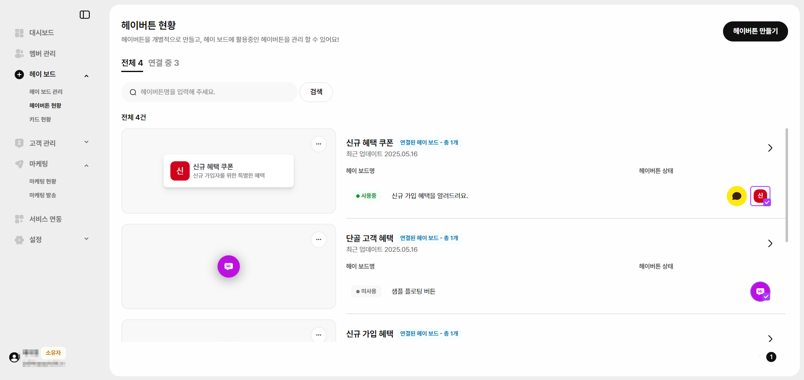Viewport: 804px width, 380px height.
Task: Click the 헤이버튼 만들기 button
Action: (755, 31)
